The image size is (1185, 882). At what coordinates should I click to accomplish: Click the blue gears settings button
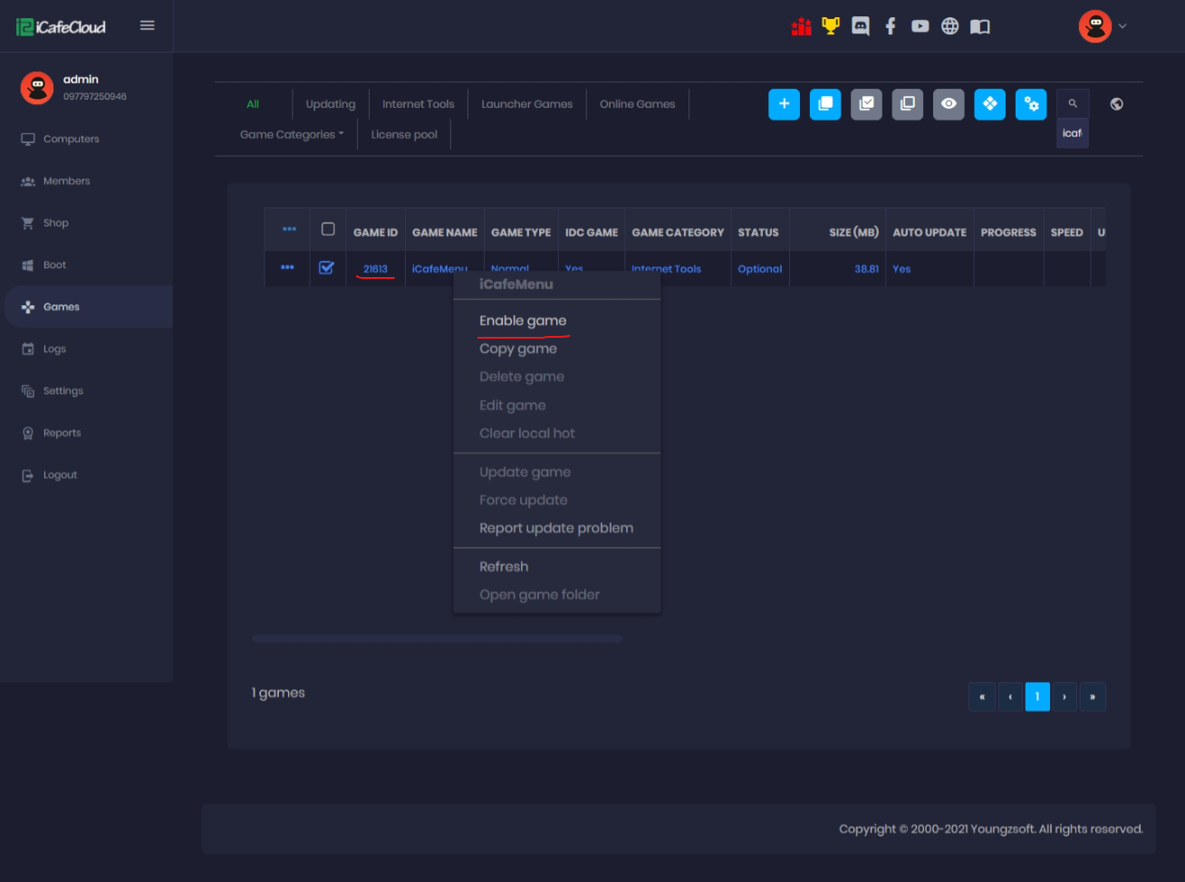click(x=1031, y=104)
